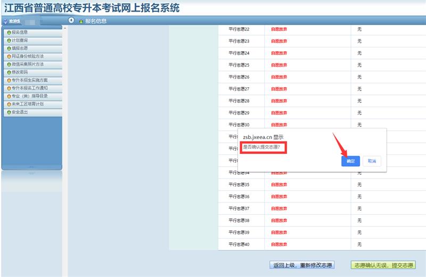Viewport: 426px width, 277px height.
Task: Click the sidebar scroll-up arrow
Action: point(64,28)
